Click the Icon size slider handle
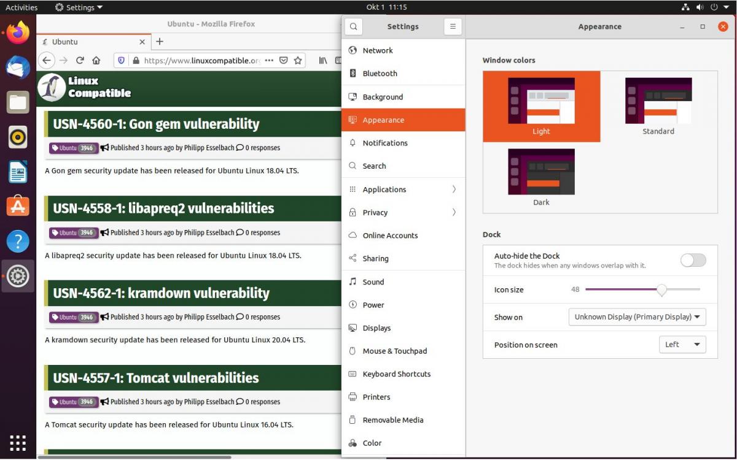 pos(661,289)
